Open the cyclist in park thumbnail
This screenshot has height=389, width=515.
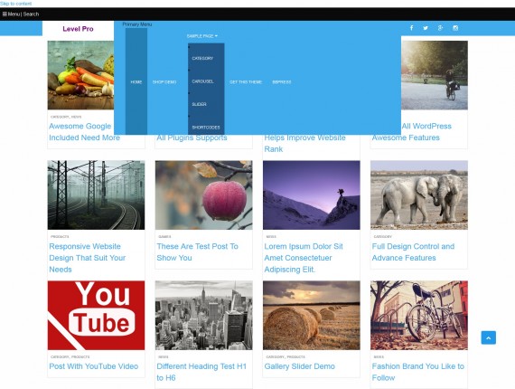[435, 75]
